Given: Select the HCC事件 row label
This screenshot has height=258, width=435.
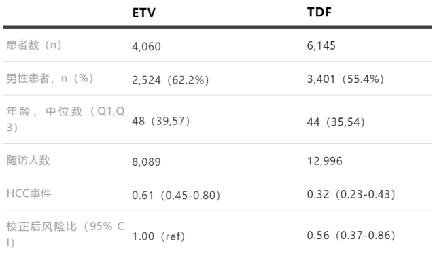Looking at the screenshot, I should (29, 193).
